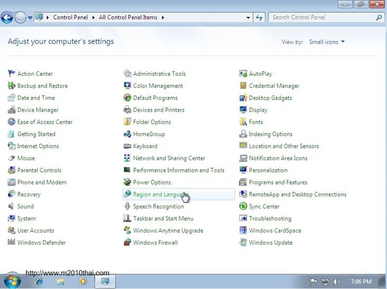Image resolution: width=387 pixels, height=289 pixels.
Task: Expand arrow after All Control Panel Items breadcrumb
Action: 163,17
